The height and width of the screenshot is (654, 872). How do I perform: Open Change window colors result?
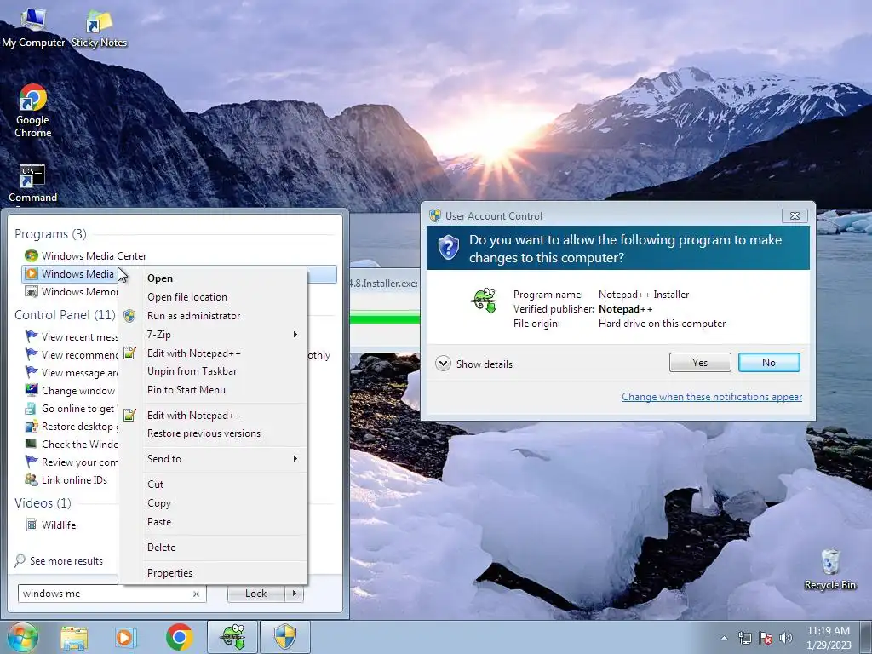[72, 391]
